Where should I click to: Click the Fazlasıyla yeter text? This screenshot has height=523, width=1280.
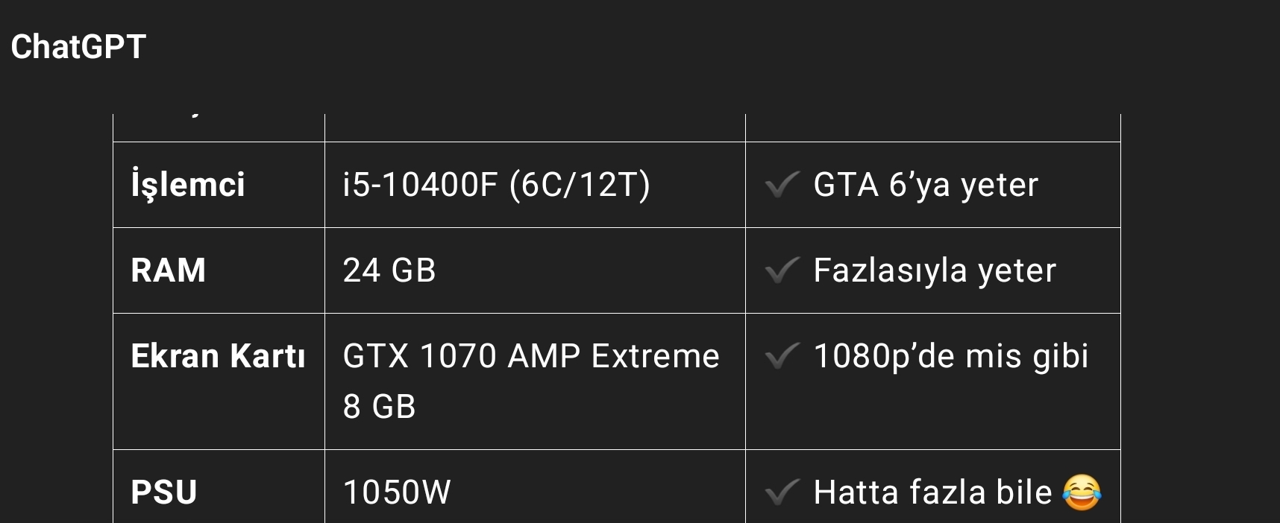935,270
